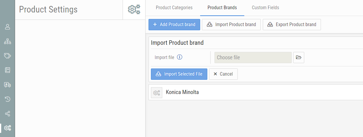This screenshot has height=137, width=363.
Task: Cancel the product brand import
Action: click(x=223, y=74)
